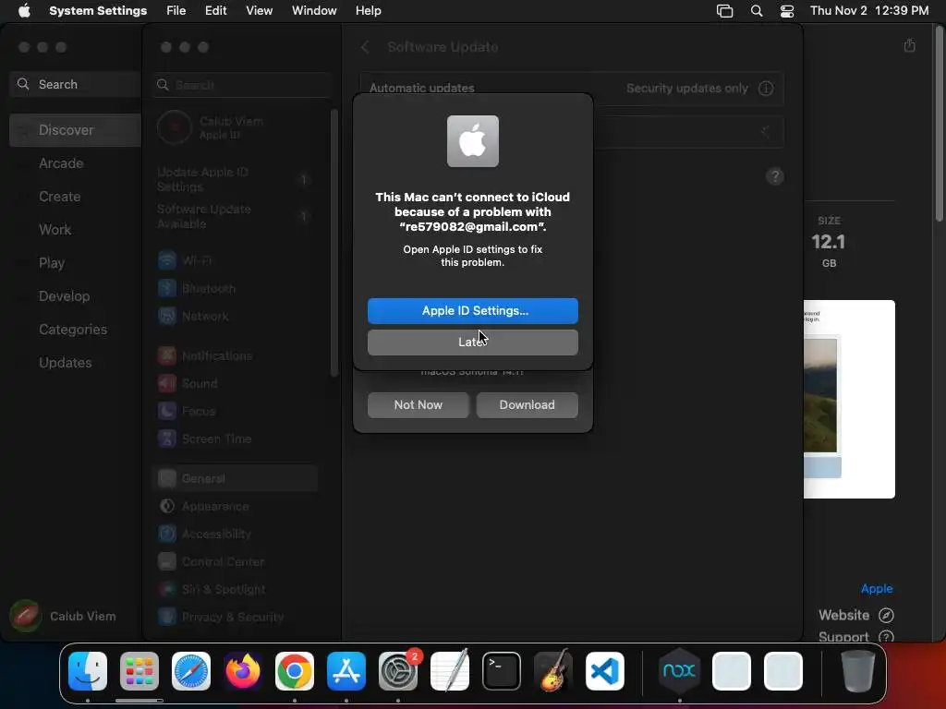Open Focus settings icon

click(167, 411)
